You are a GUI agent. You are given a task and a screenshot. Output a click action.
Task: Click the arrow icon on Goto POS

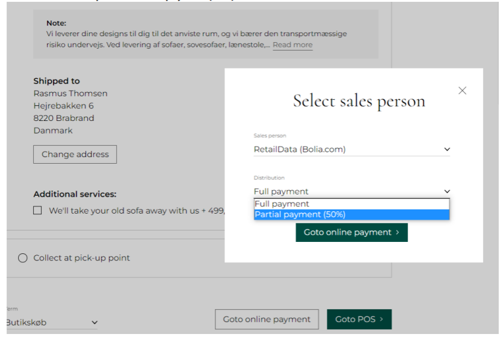(x=381, y=320)
